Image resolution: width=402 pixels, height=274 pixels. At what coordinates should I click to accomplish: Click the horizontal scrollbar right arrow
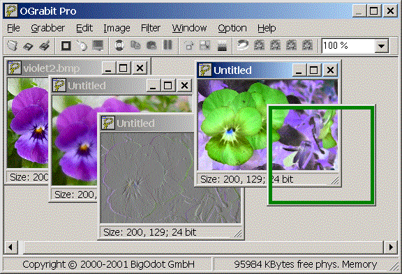[391, 248]
